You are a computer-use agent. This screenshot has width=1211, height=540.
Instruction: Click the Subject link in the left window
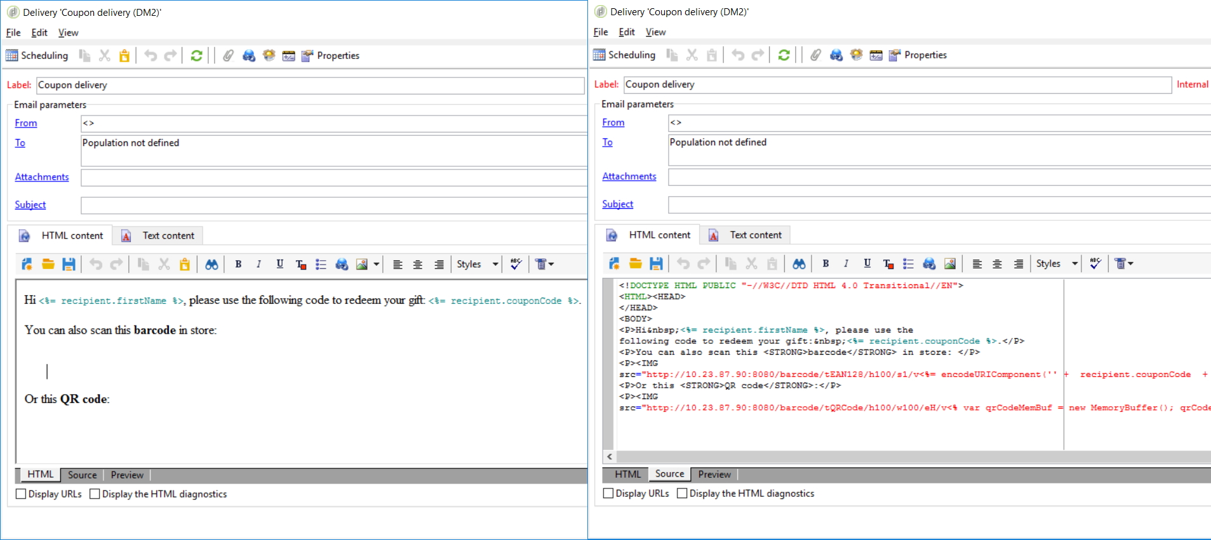point(30,205)
